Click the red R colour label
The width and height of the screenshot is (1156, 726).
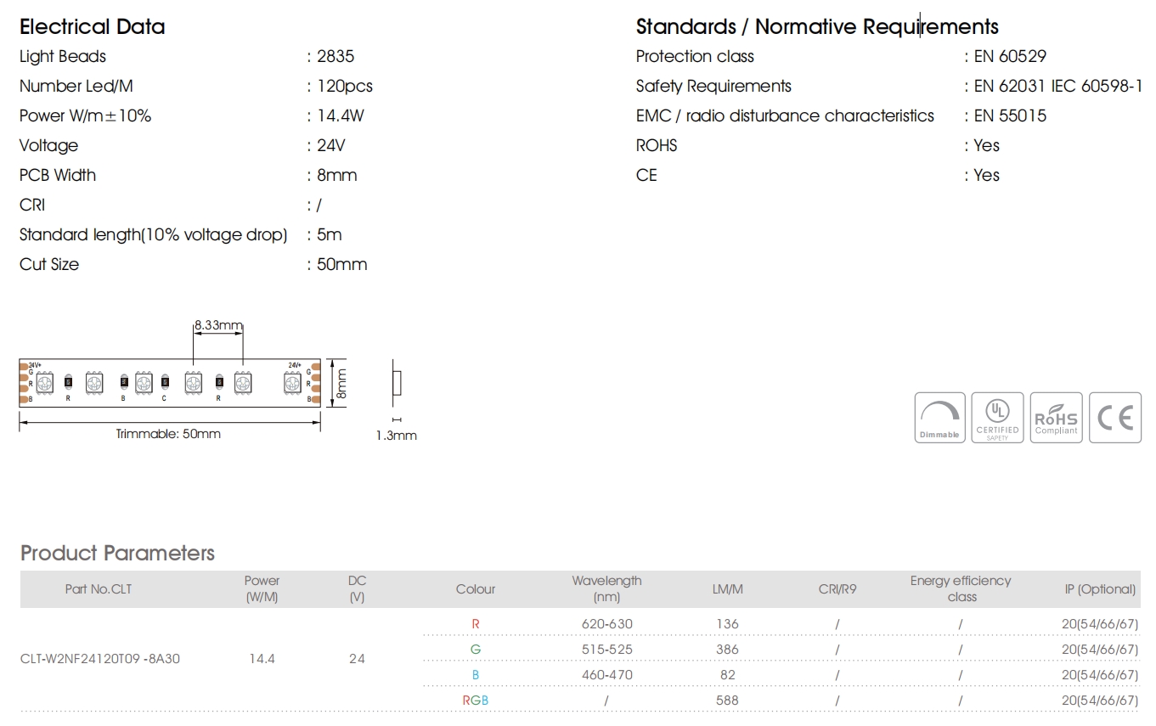point(476,624)
